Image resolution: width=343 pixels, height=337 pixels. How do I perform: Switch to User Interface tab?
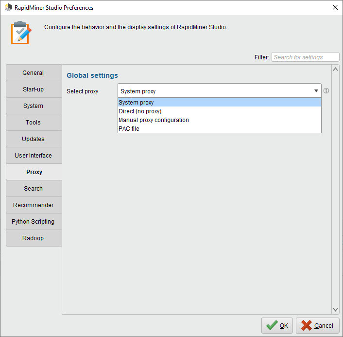pyautogui.click(x=34, y=156)
